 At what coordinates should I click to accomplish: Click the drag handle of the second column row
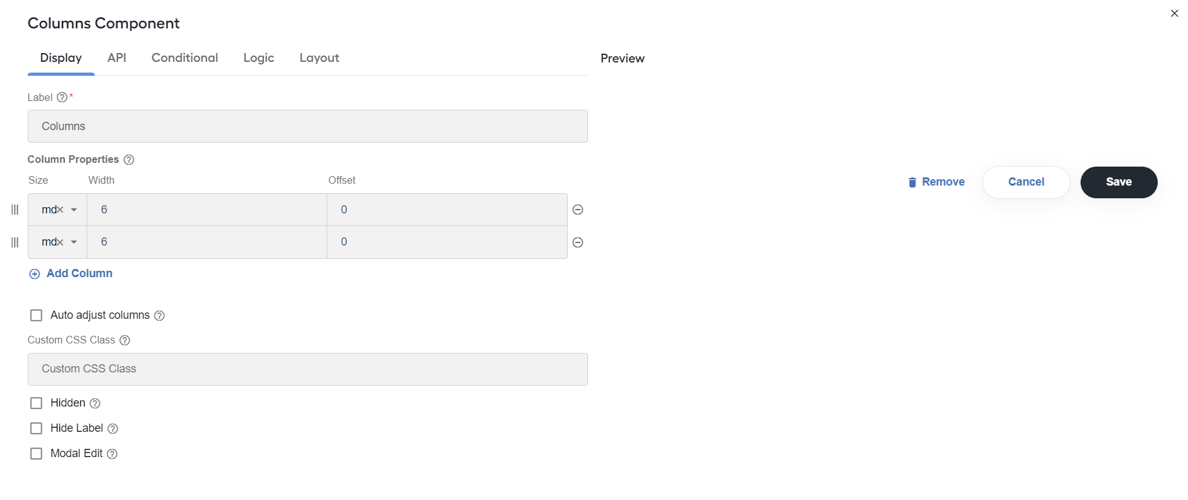coord(15,242)
